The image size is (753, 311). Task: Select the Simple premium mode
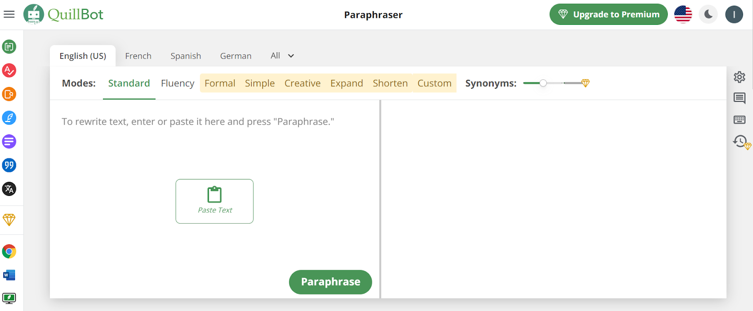[260, 83]
